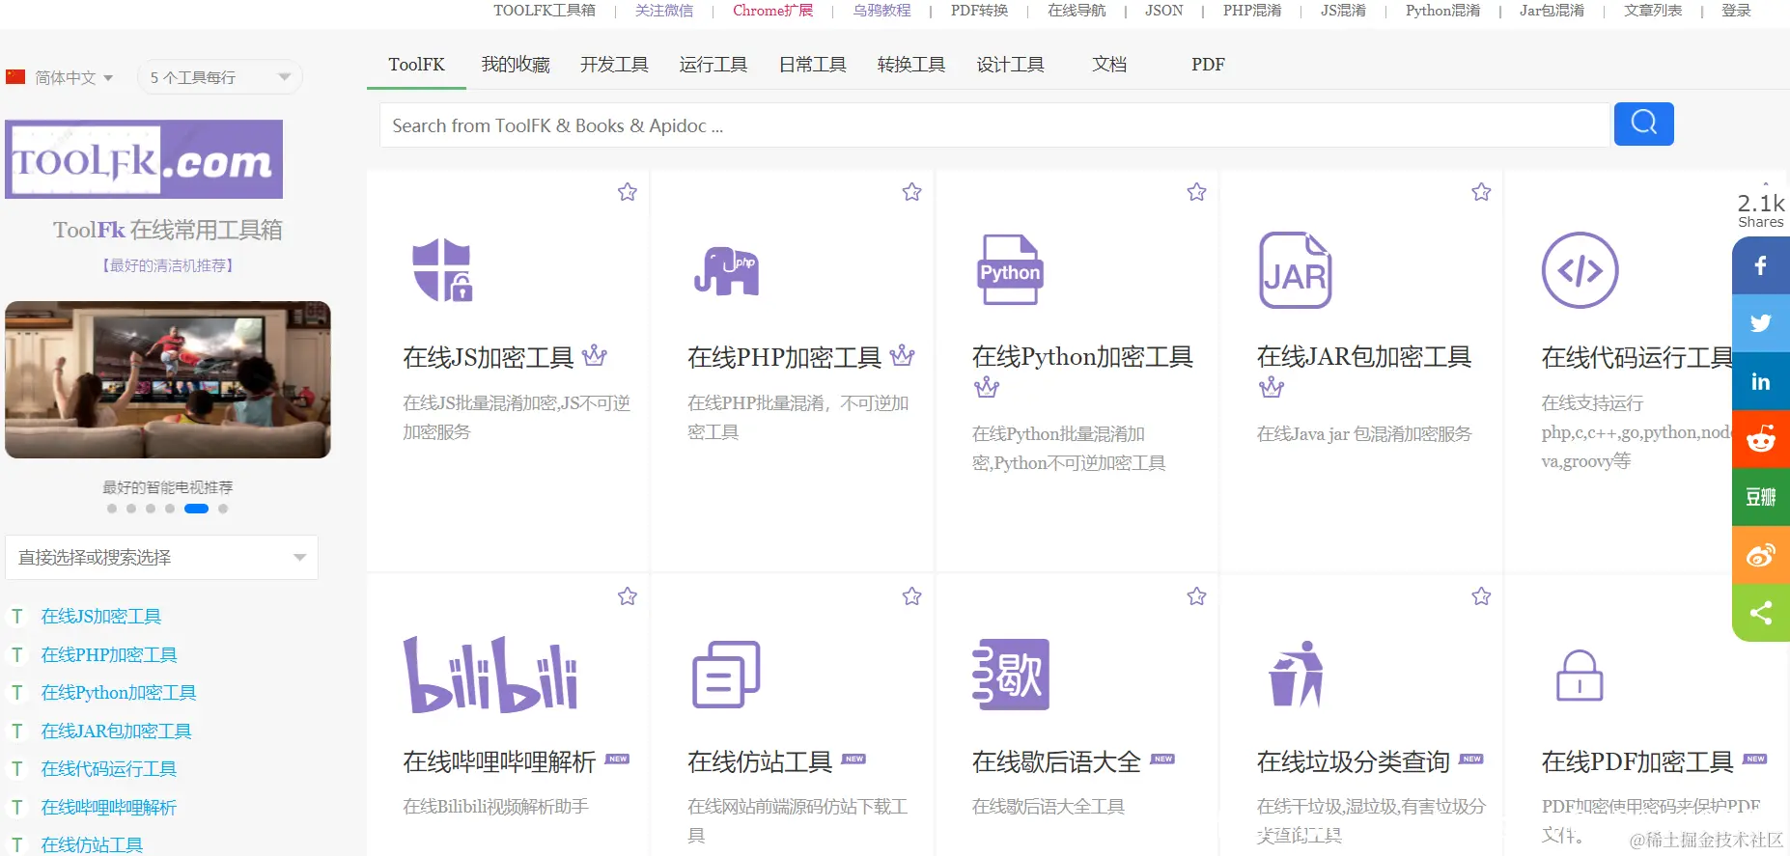Open the bilibili logo tool
1790x856 pixels.
(490, 675)
